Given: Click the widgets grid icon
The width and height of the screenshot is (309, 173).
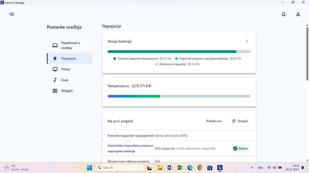Looking at the screenshot, I should click(55, 91).
